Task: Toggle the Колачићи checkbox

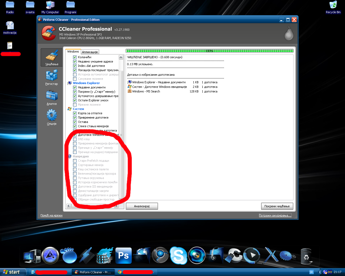Action: pos(75,57)
